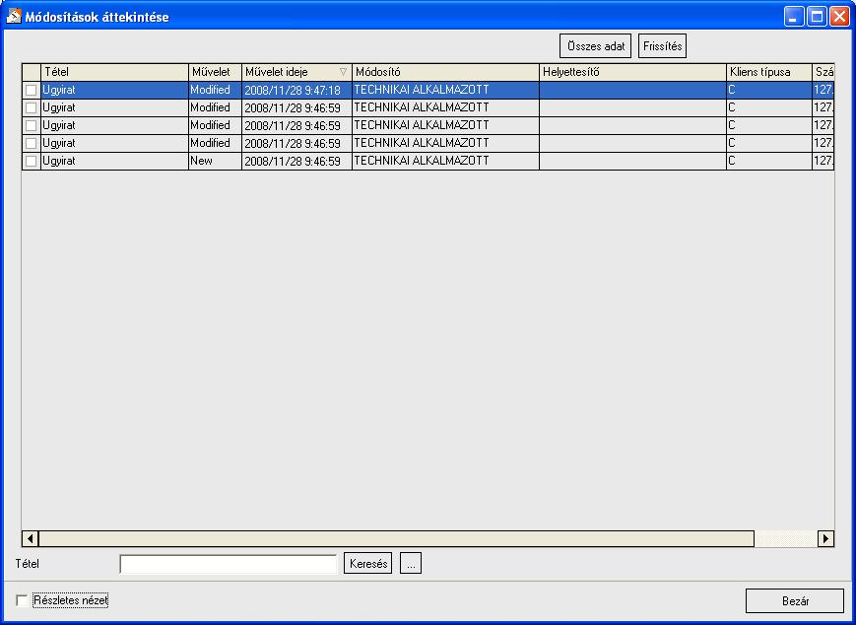Screen dimensions: 856x625
Task: Sort by the Tétel column header
Action: pos(114,72)
